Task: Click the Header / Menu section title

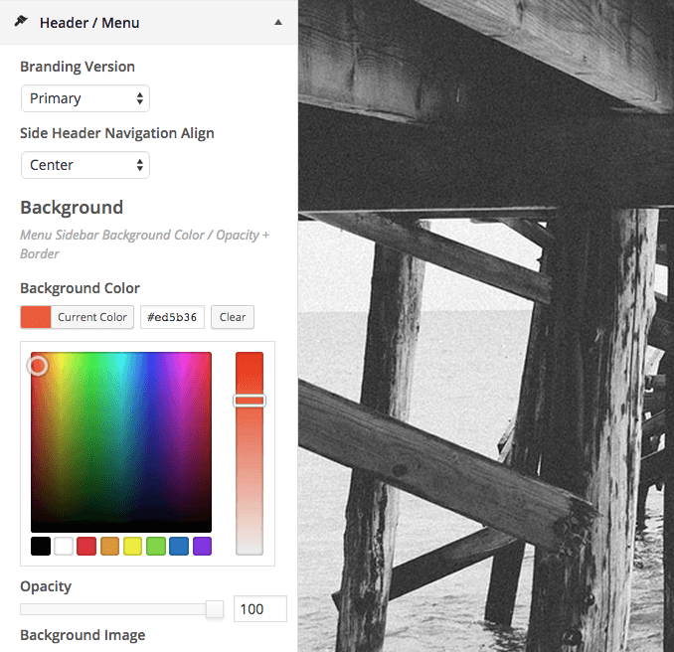Action: [89, 22]
